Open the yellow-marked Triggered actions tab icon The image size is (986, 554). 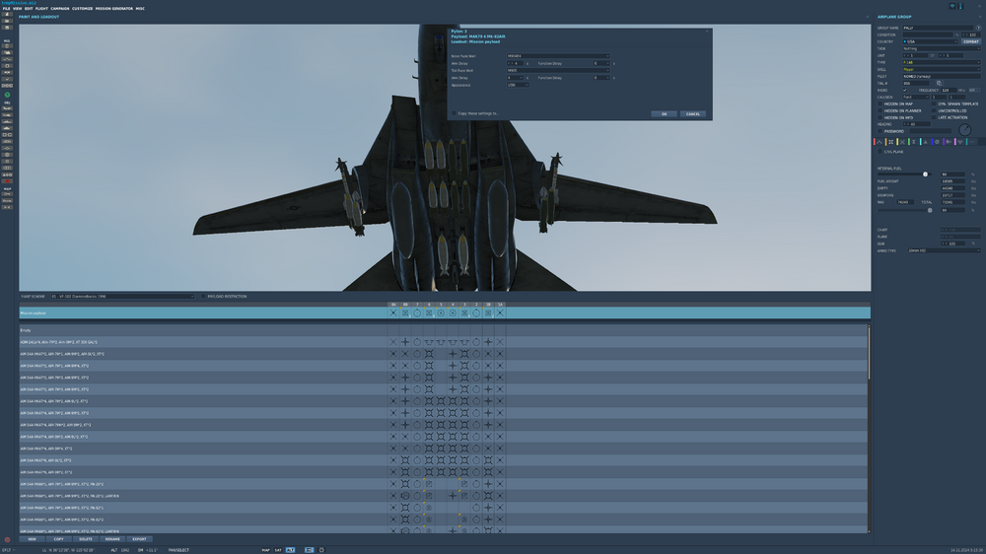point(902,142)
